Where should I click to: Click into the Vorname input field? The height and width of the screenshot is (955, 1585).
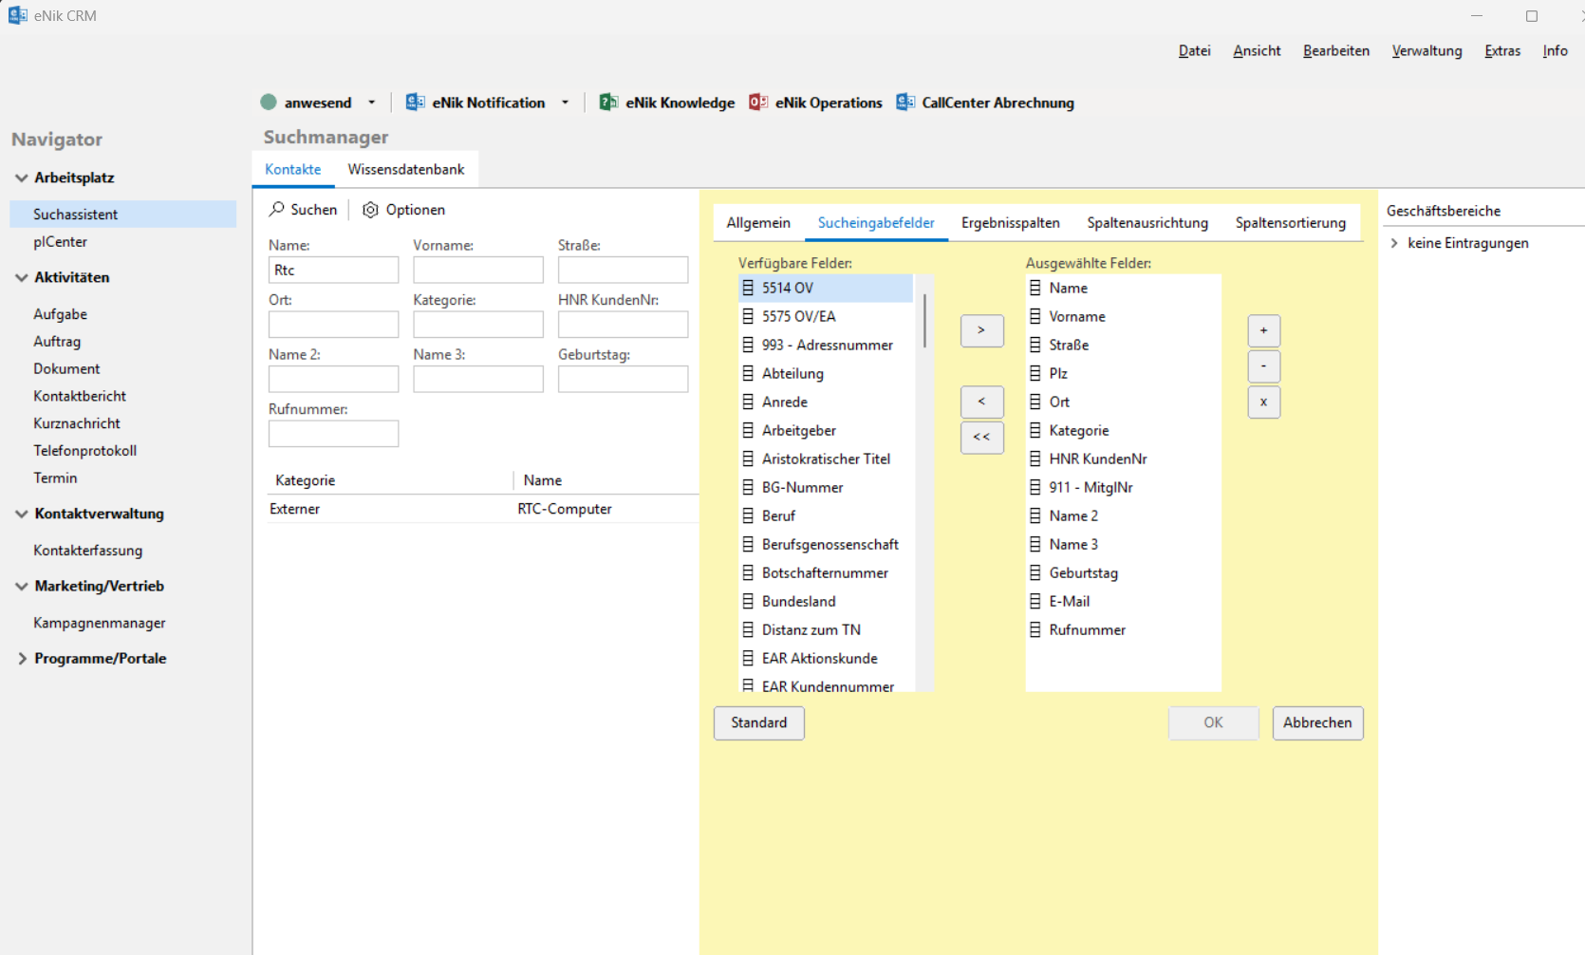point(477,270)
